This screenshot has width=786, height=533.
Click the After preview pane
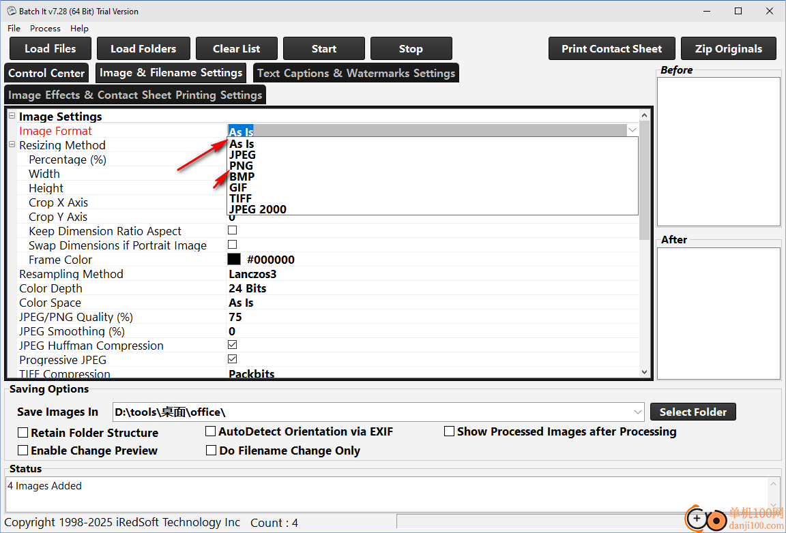click(x=718, y=313)
